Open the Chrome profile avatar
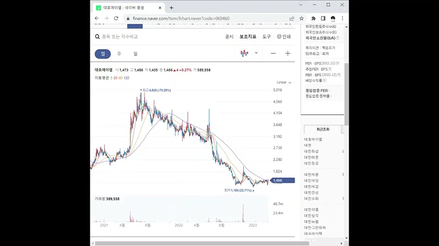Screen dimensions: 439x246 click(x=333, y=18)
